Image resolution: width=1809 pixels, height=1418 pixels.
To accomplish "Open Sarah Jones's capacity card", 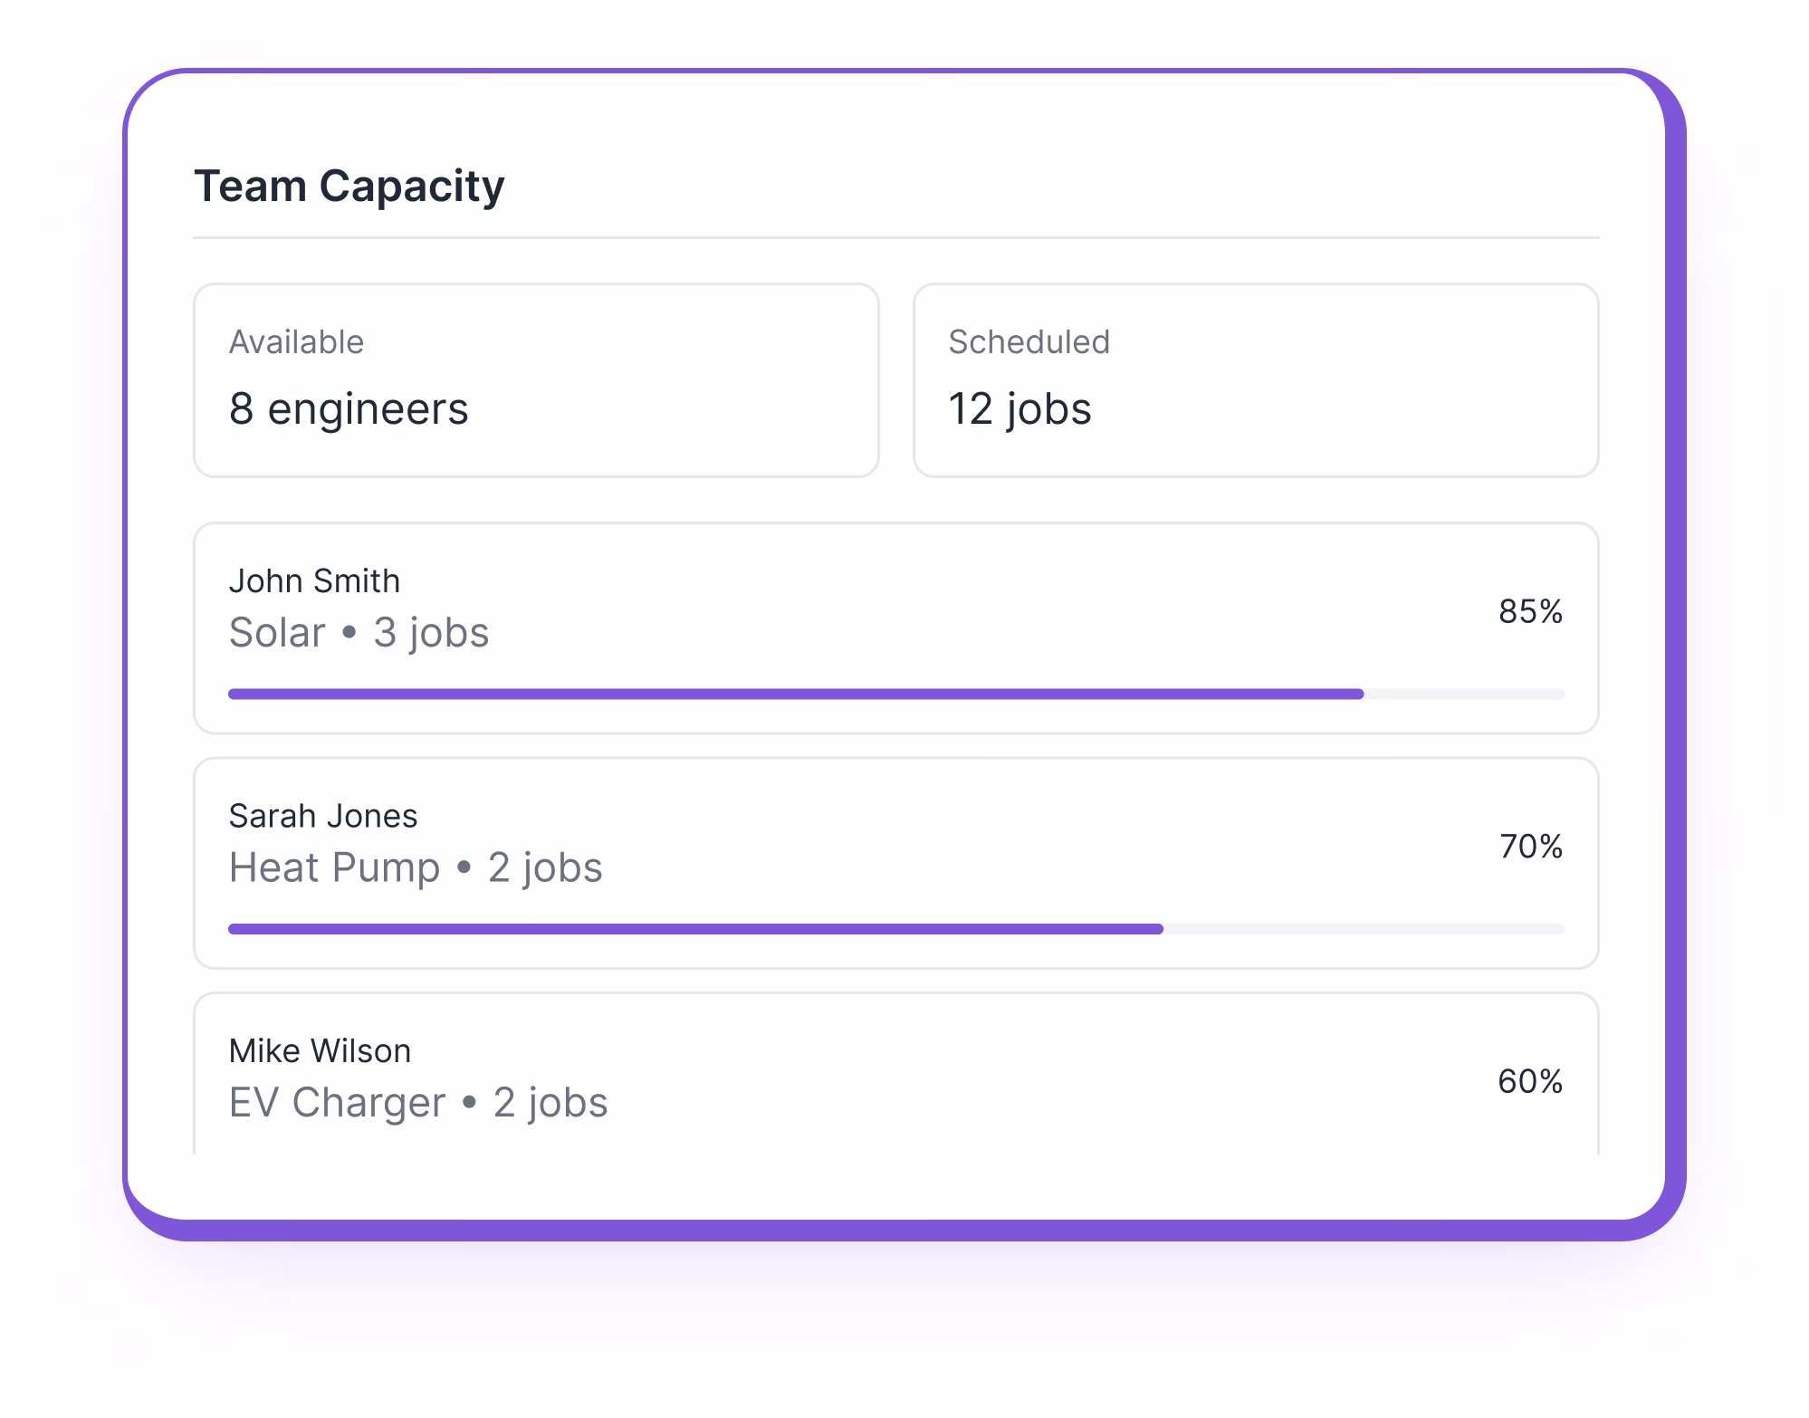I will click(896, 863).
